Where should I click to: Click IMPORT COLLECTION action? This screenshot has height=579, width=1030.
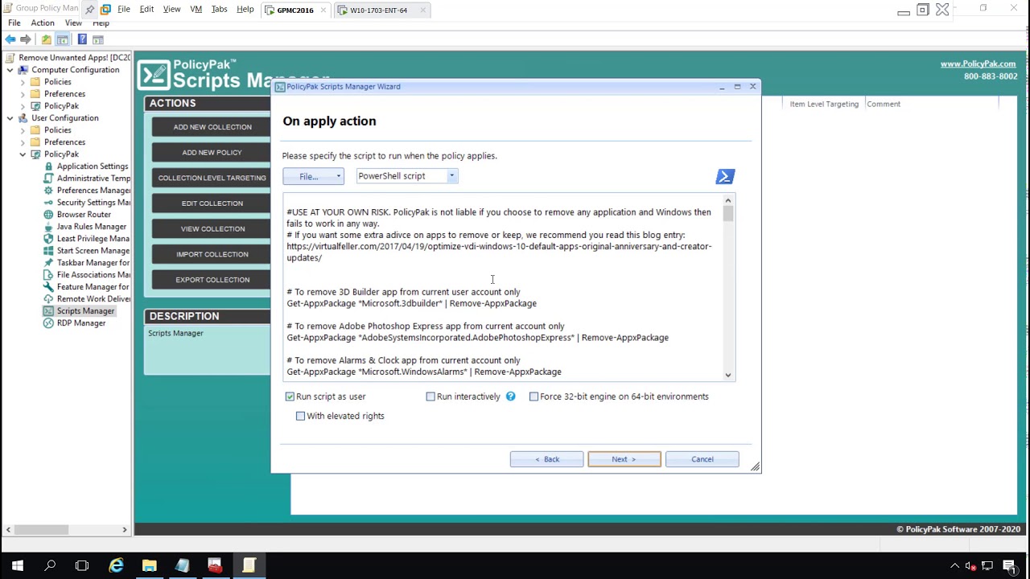click(x=212, y=254)
